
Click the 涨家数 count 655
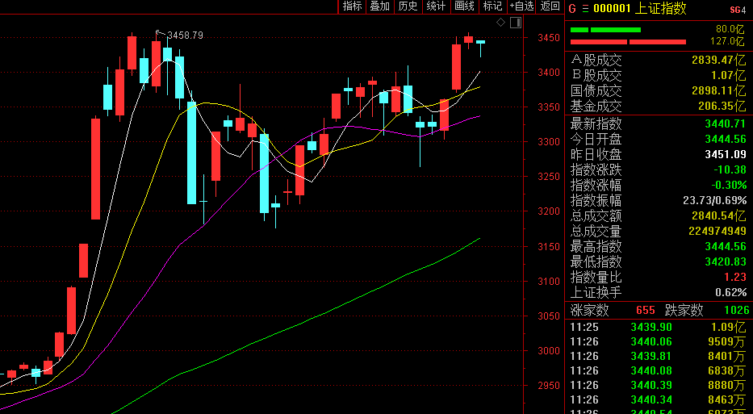pos(646,310)
